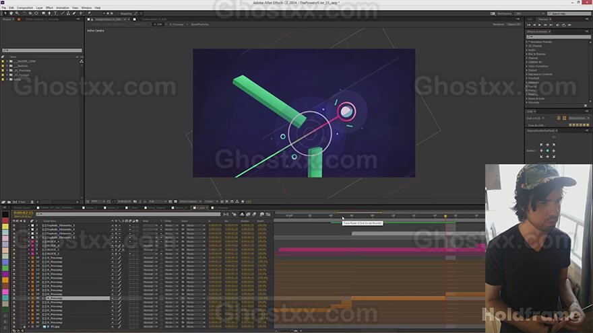Open the Layer menu
The width and height of the screenshot is (593, 333).
(x=39, y=7)
